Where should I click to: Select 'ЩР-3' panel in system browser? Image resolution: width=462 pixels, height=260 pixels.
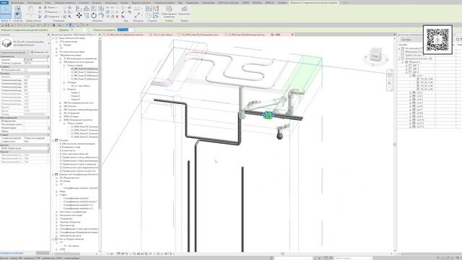tap(416, 69)
